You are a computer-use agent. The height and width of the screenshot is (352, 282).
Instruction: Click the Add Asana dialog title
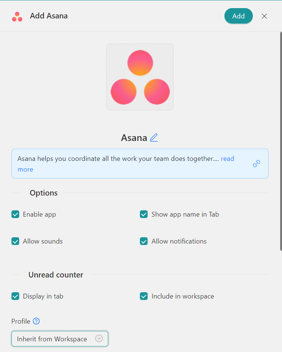[x=49, y=16]
